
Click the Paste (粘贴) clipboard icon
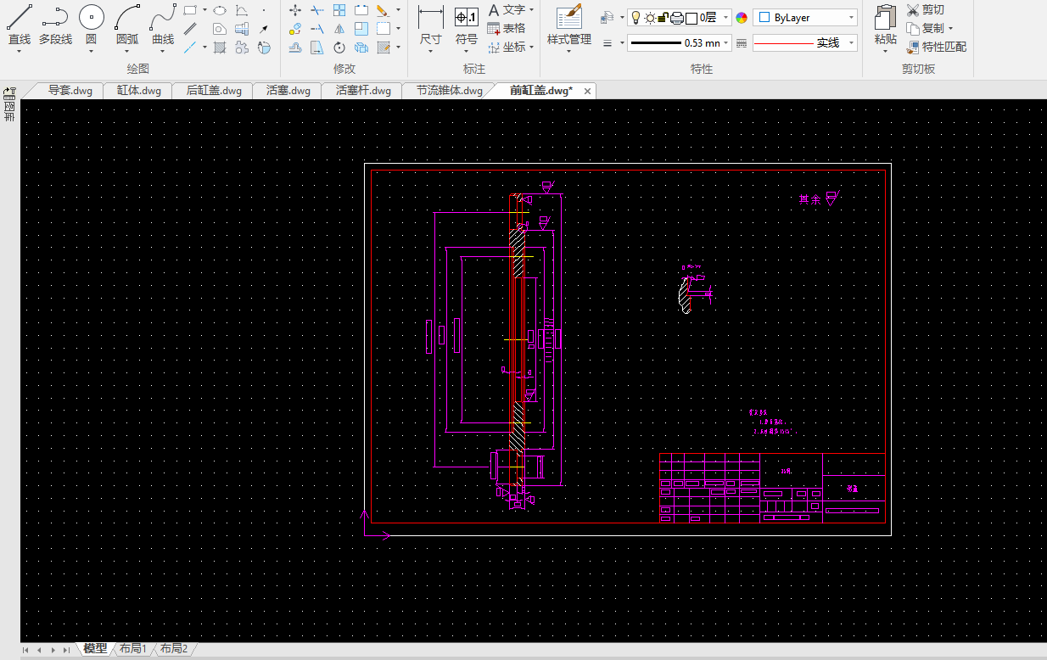885,24
